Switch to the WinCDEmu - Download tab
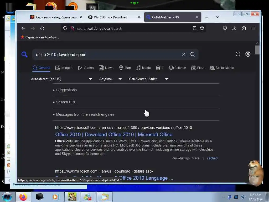269x202 pixels. pos(114,17)
